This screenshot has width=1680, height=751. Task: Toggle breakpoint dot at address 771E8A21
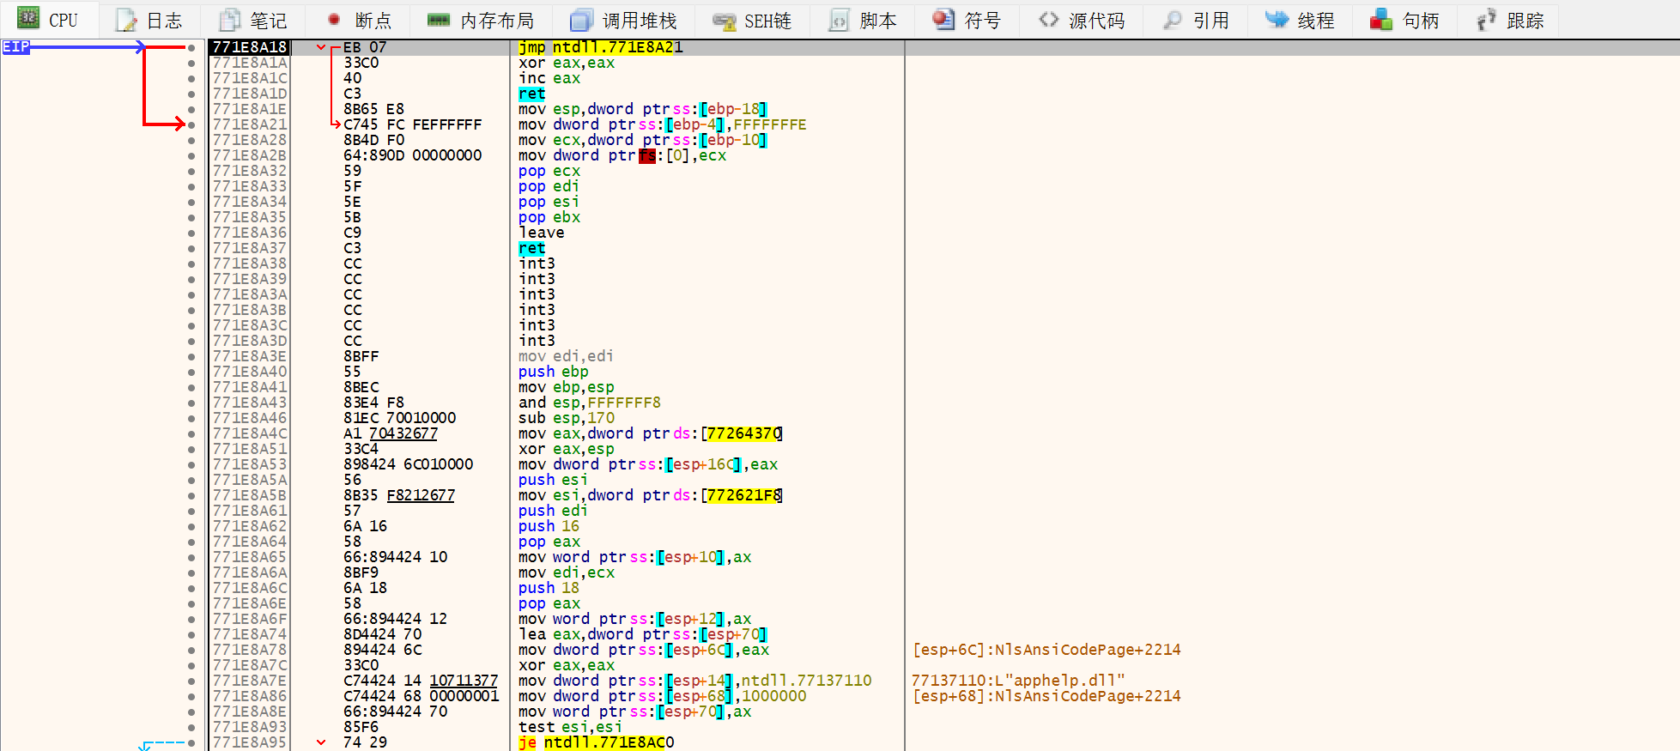pyautogui.click(x=191, y=124)
